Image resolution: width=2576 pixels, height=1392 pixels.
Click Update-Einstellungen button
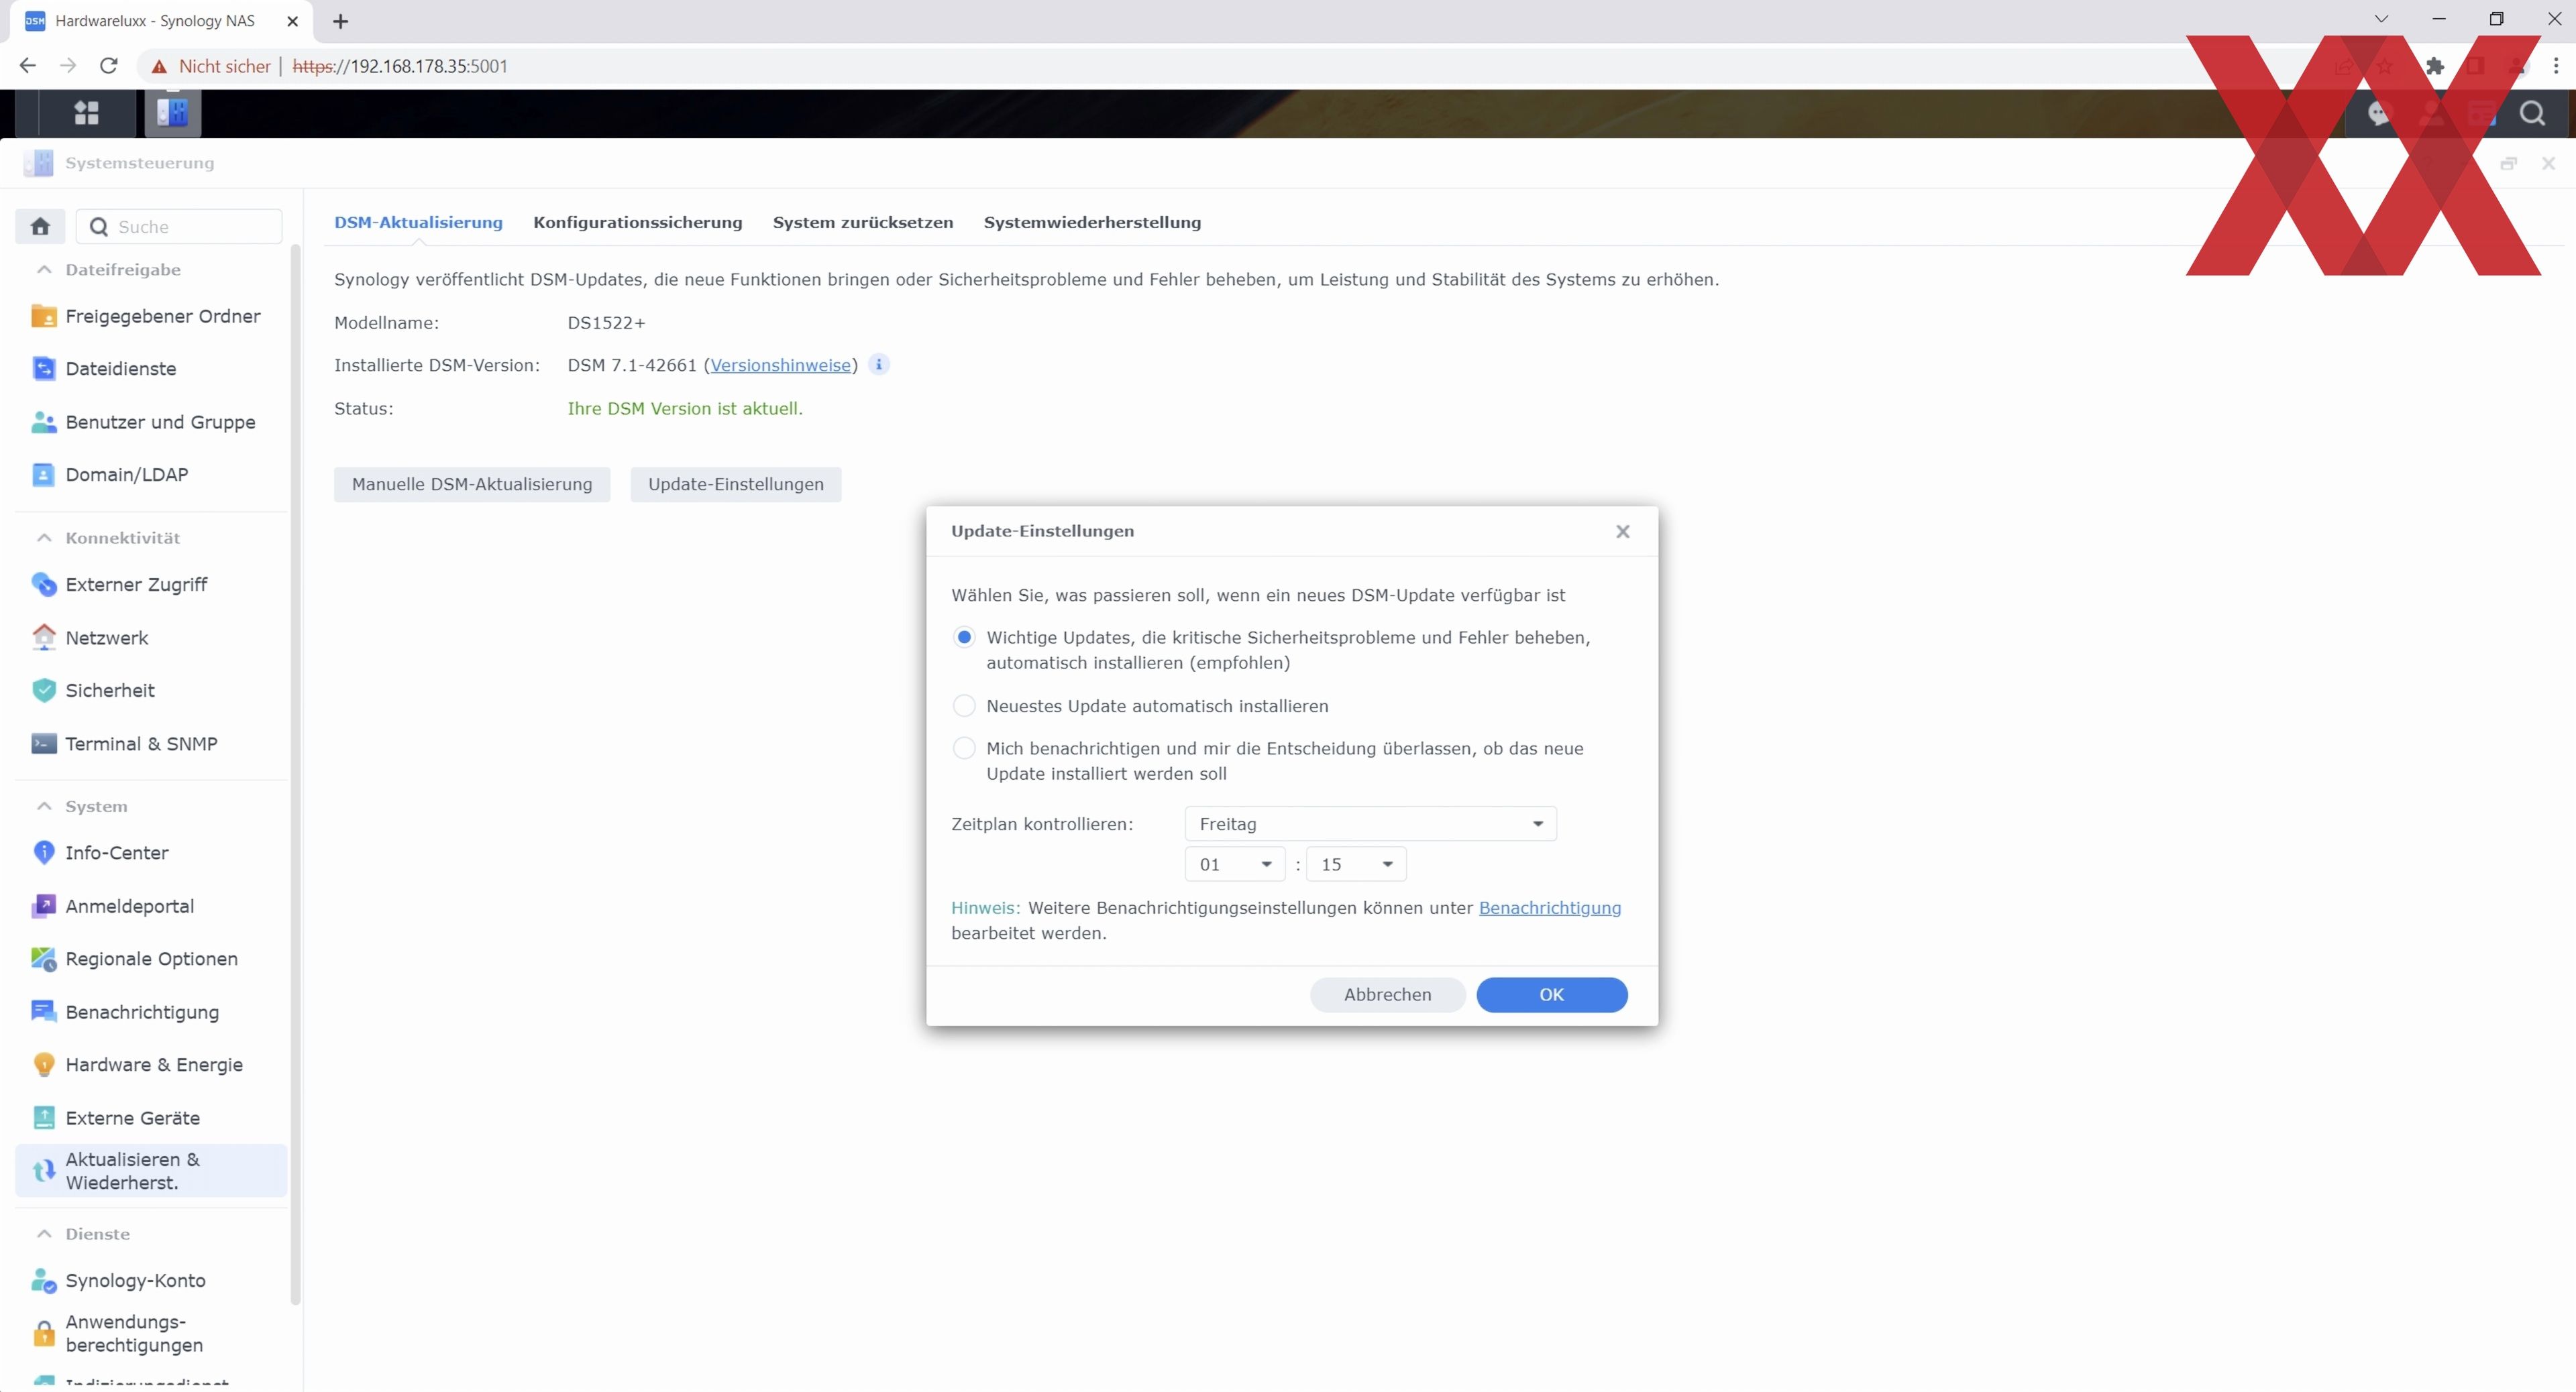(x=736, y=485)
